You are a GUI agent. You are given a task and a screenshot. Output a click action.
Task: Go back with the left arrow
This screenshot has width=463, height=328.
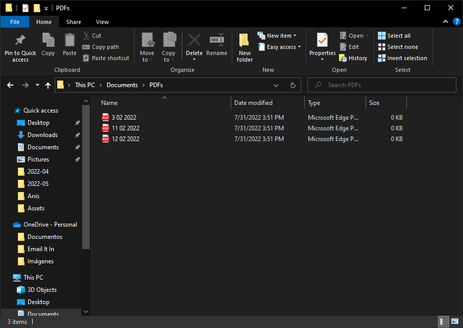pos(10,85)
